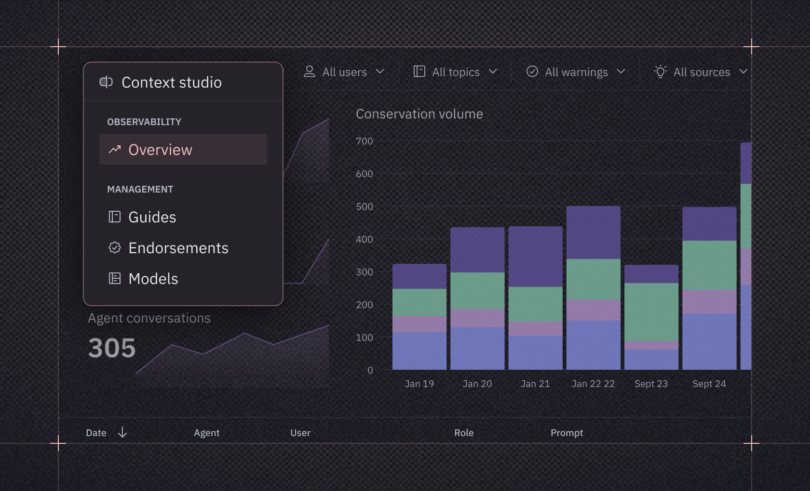Expand the All sources filter
The width and height of the screenshot is (810, 491).
click(x=702, y=71)
